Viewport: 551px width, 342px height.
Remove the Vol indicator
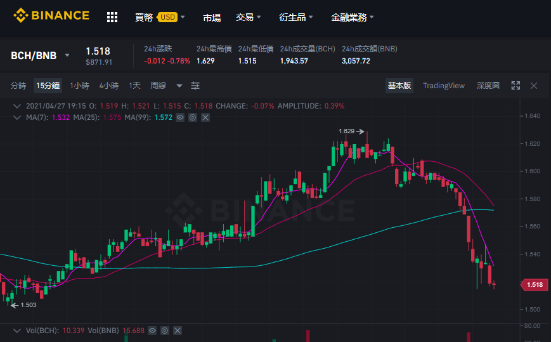pyautogui.click(x=178, y=331)
